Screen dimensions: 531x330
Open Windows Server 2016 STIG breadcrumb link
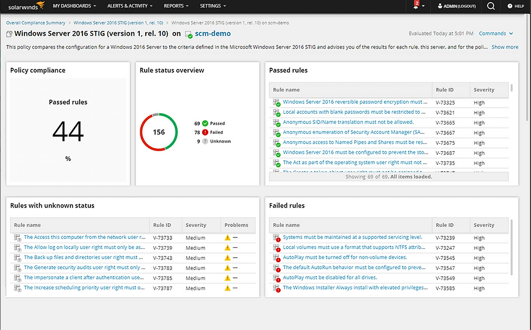(x=118, y=23)
